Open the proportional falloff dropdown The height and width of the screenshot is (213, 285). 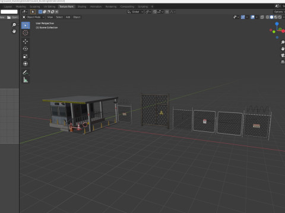pyautogui.click(x=173, y=12)
